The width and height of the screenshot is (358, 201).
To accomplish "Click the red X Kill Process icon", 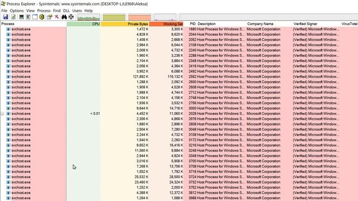I will 56,17.
